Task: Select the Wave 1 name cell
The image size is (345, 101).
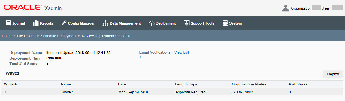Action: click(68, 92)
